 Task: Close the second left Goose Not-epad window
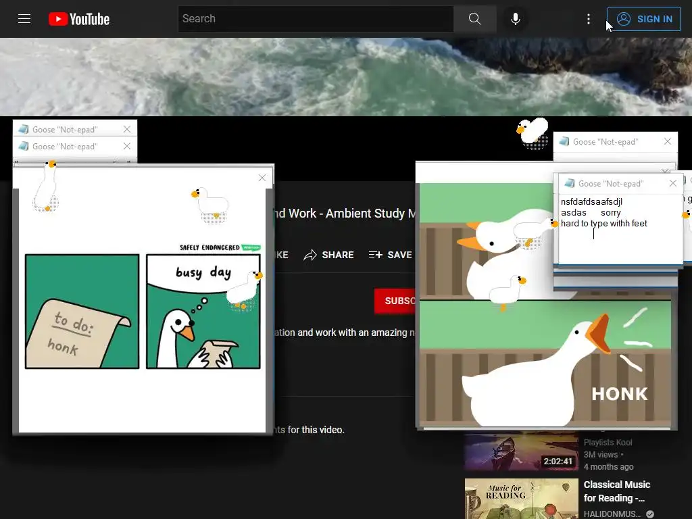tap(127, 146)
